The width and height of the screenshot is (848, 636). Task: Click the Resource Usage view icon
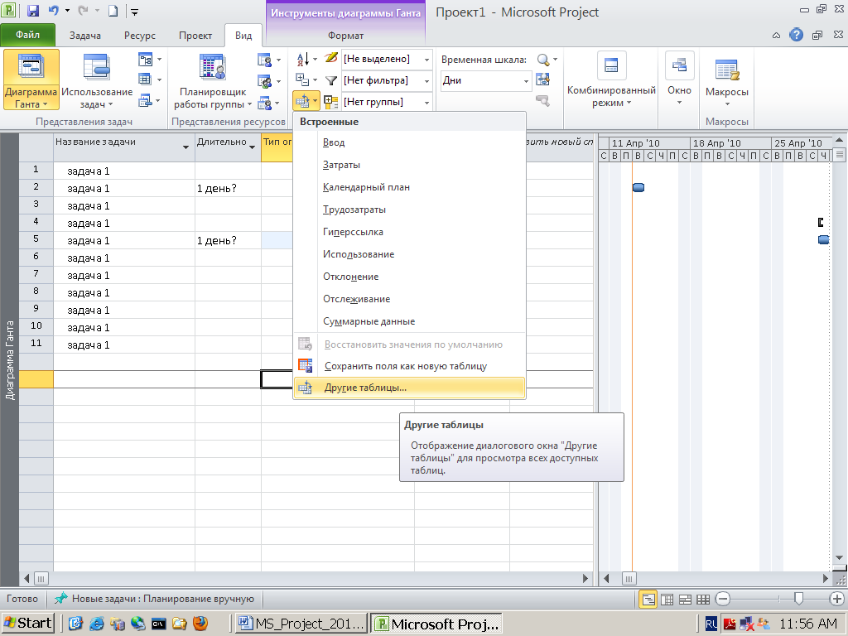click(264, 60)
